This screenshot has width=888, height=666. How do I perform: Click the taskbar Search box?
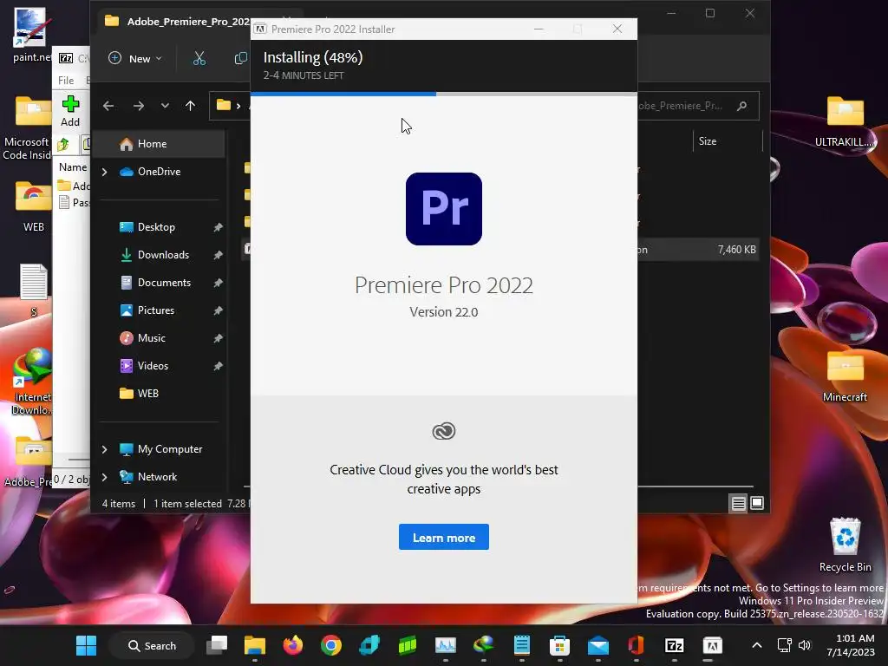point(152,645)
